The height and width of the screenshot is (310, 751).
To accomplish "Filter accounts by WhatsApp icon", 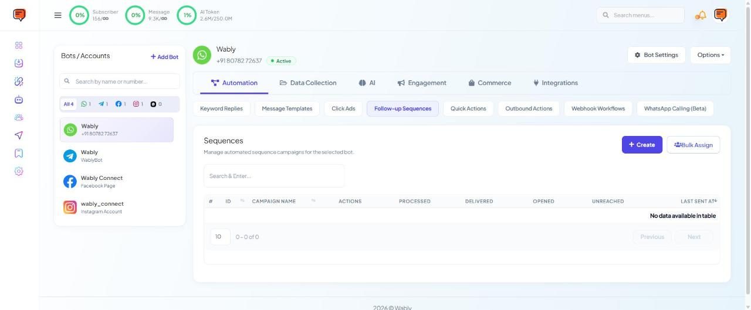I will point(86,104).
